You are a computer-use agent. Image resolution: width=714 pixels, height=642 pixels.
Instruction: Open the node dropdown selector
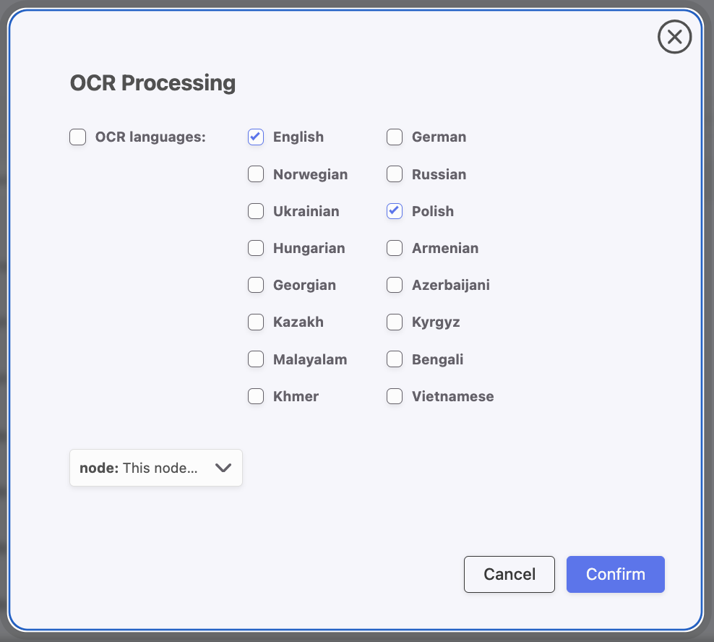[x=155, y=468]
